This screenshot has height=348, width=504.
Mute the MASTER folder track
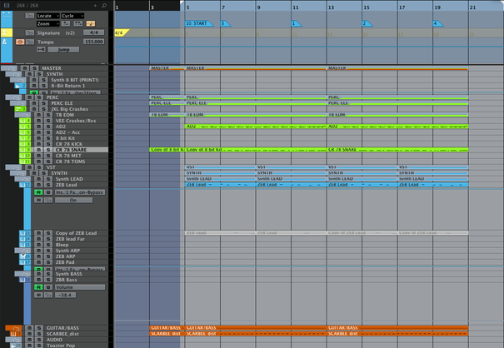[x=25, y=68]
